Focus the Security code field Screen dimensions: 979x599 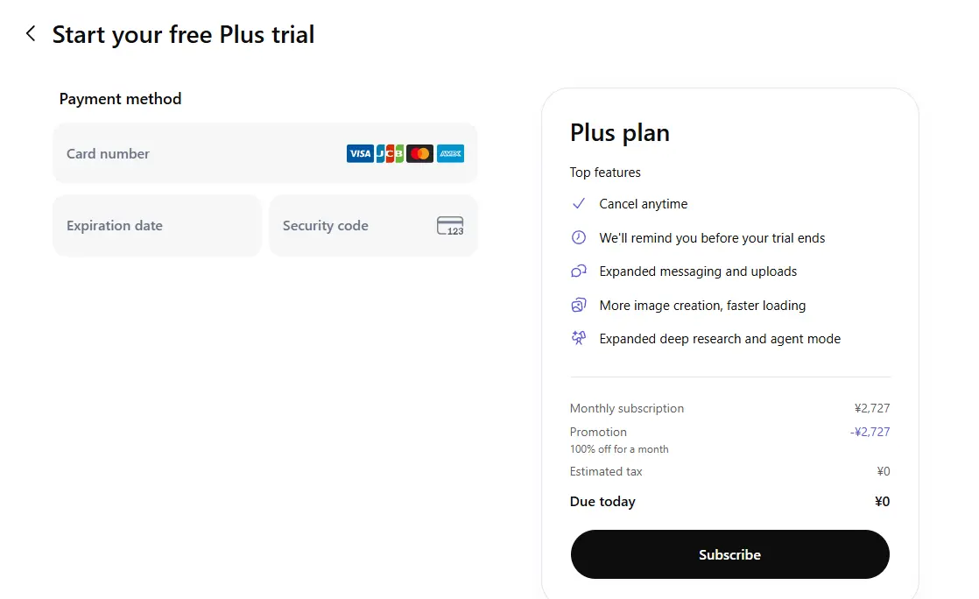click(373, 225)
